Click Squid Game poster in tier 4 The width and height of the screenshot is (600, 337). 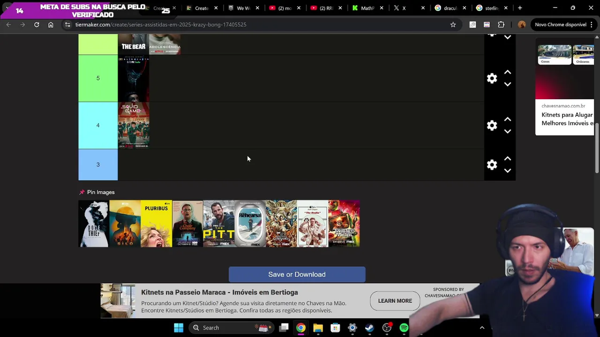(134, 125)
